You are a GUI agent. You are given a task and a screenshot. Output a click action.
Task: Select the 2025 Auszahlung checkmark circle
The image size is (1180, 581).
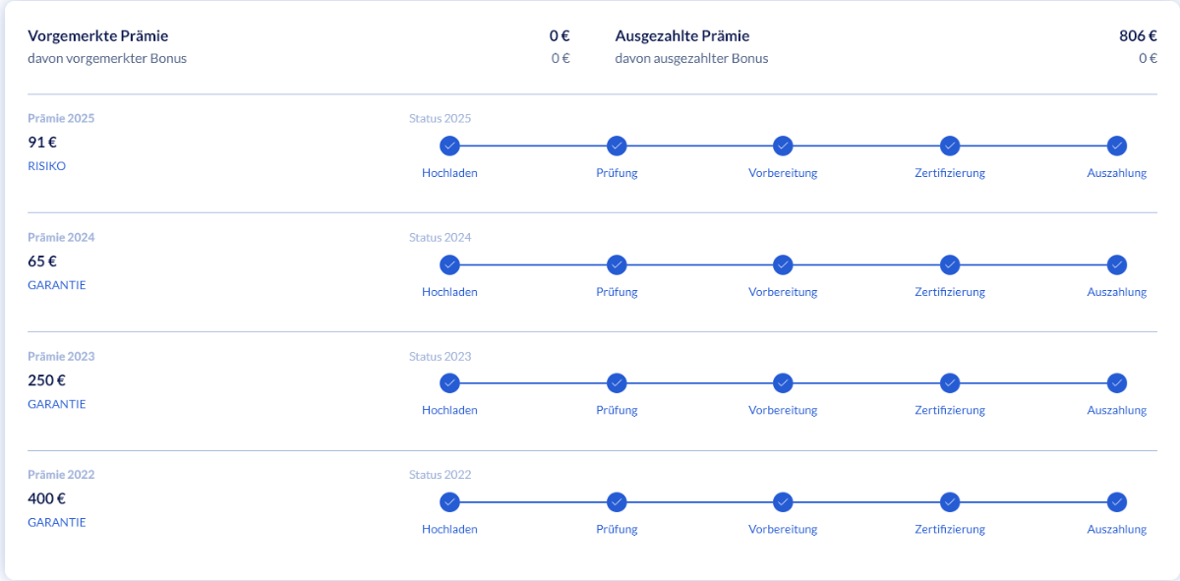(x=1116, y=145)
